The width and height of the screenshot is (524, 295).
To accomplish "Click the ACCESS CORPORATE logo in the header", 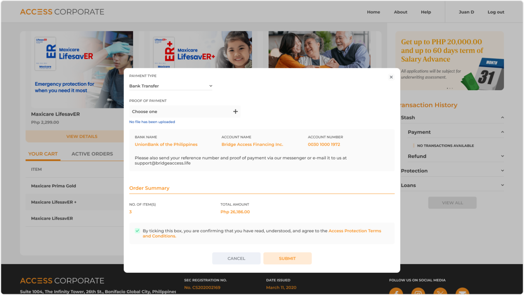I will tap(62, 12).
